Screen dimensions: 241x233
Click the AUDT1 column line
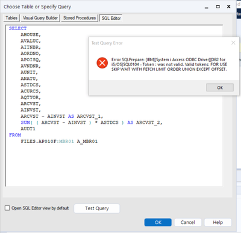tap(28, 129)
